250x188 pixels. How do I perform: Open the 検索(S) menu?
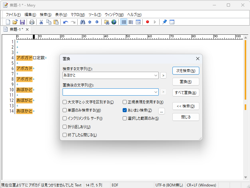click(x=46, y=15)
